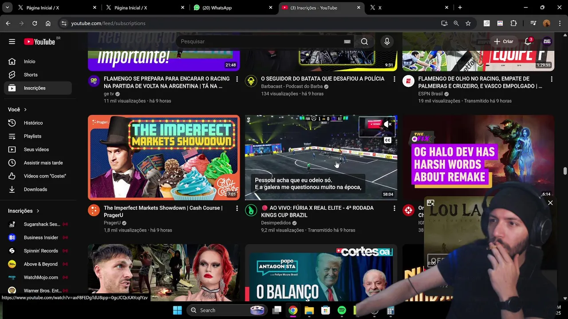Open Assistir mais tarde list
Viewport: 568px width, 319px height.
[x=38, y=163]
